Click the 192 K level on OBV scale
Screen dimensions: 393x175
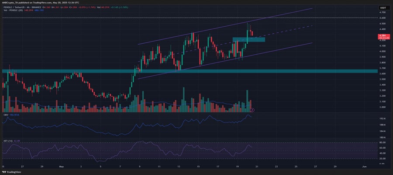pyautogui.click(x=383, y=119)
